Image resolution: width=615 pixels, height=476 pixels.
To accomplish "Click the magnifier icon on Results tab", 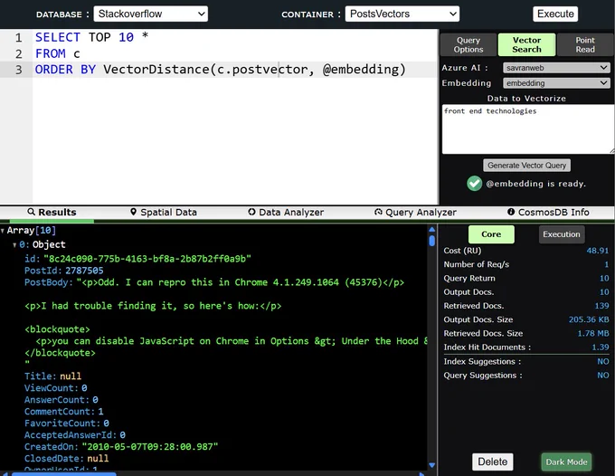I will [32, 212].
